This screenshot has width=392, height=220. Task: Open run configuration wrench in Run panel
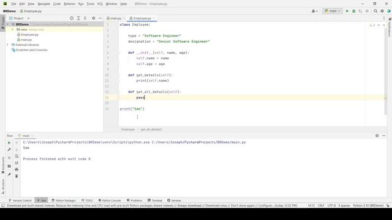point(9,149)
